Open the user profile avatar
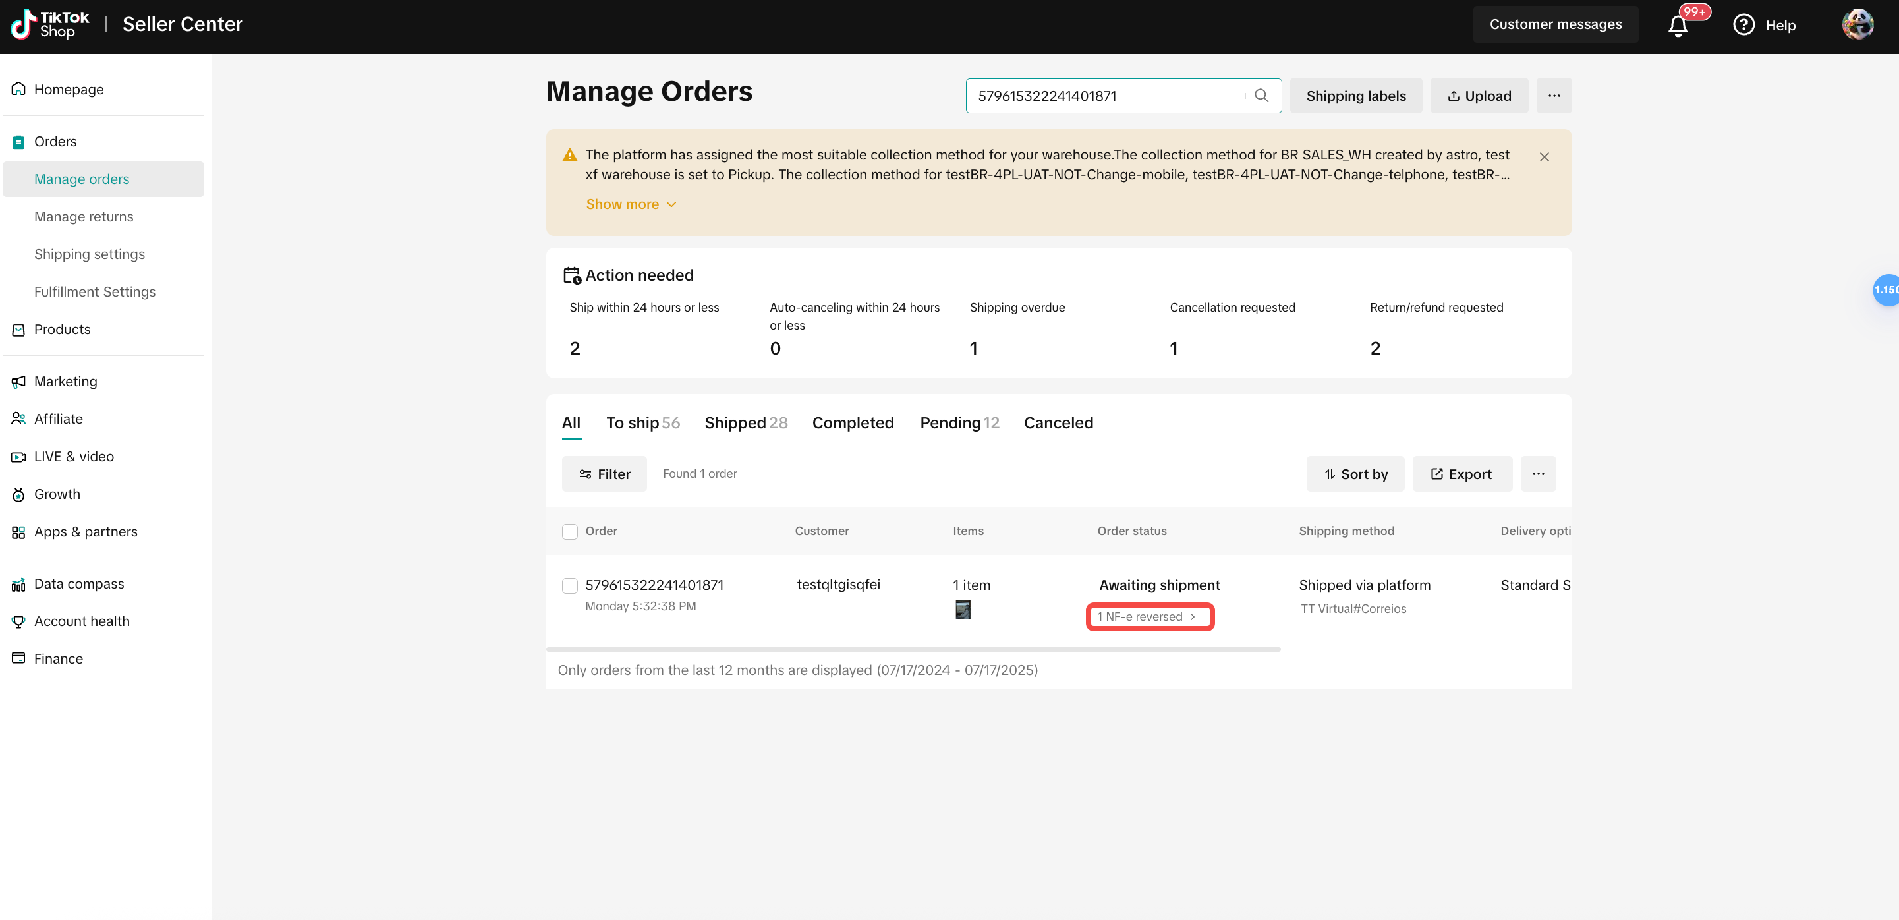Viewport: 1899px width, 920px height. click(1857, 24)
